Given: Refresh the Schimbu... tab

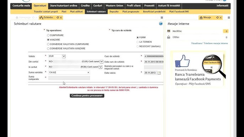Looking at the screenshot, I should pyautogui.click(x=58, y=17).
